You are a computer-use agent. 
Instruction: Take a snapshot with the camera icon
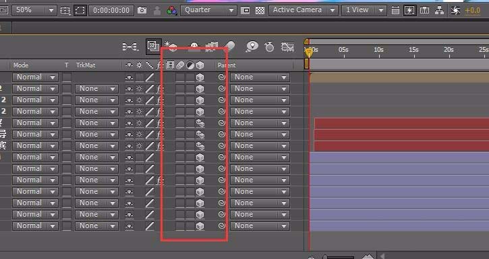coord(142,10)
